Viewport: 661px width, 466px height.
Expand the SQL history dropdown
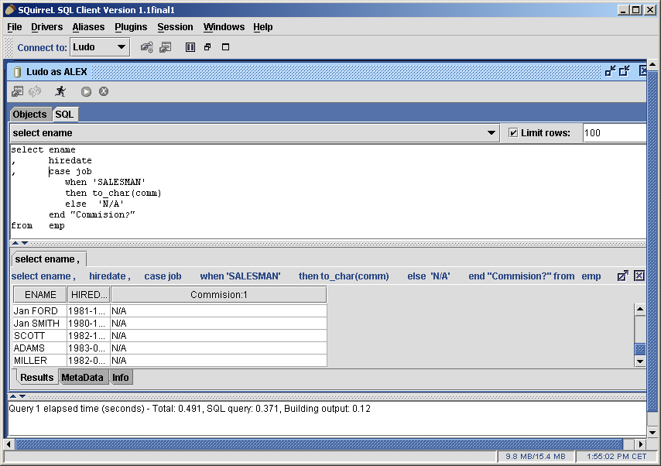pos(491,133)
